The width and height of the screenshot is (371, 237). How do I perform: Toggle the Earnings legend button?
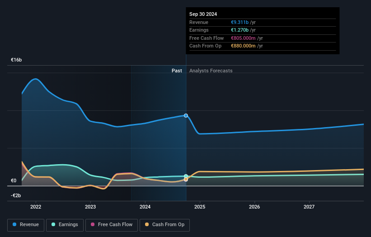tap(65, 225)
